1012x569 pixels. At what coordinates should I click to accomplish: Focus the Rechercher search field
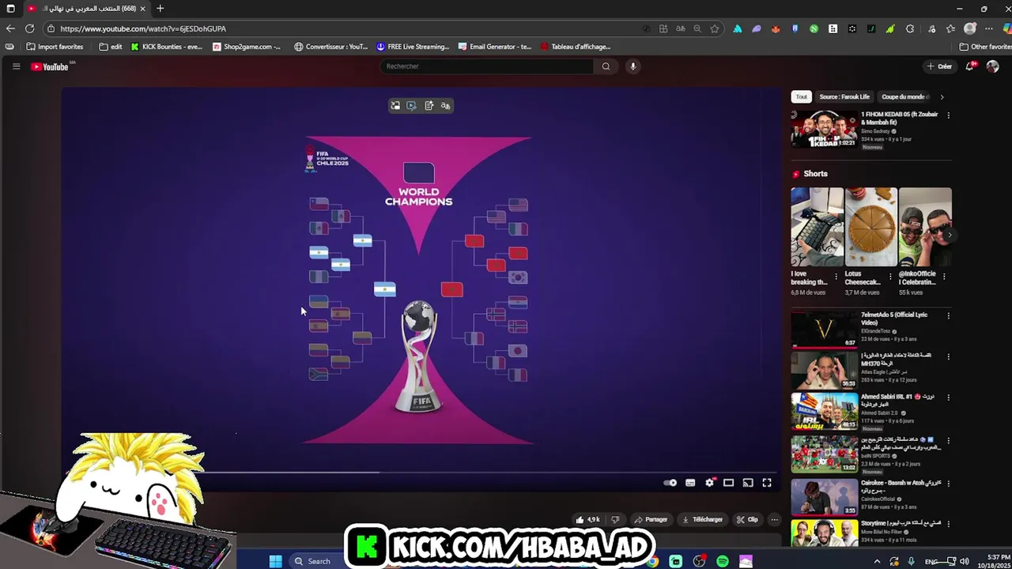click(486, 66)
